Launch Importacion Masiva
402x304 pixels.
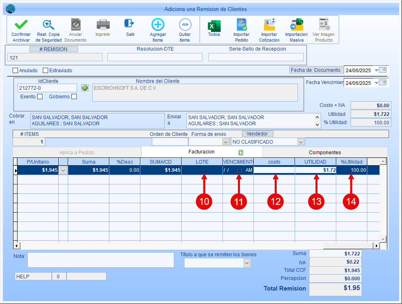296,25
